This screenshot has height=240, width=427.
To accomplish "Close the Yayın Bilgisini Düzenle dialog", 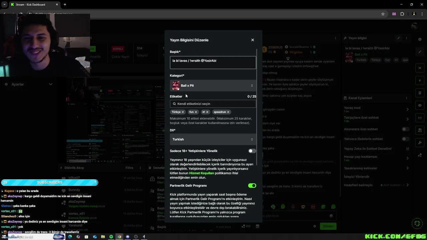I will [253, 40].
